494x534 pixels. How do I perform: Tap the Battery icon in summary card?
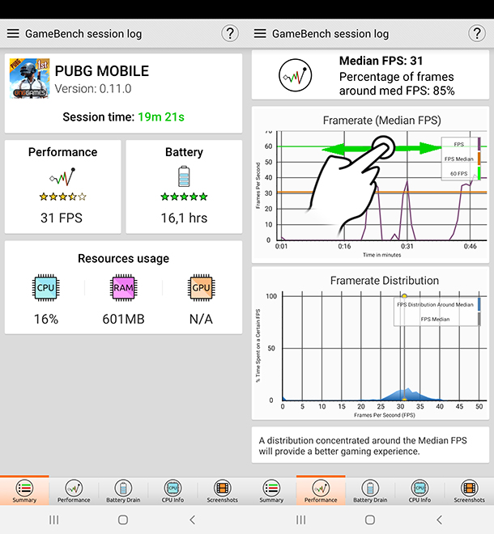pyautogui.click(x=184, y=176)
